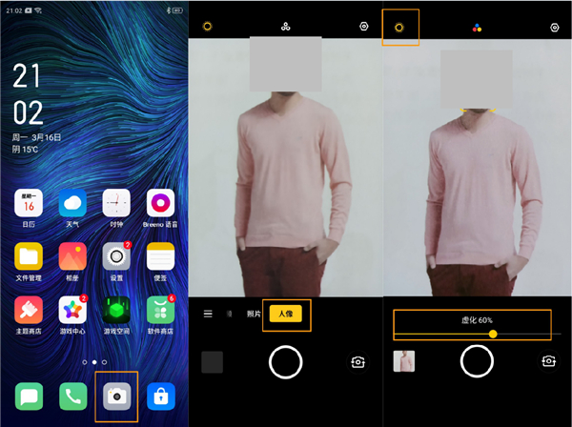Open the camera modes hamburger menu
The height and width of the screenshot is (427, 572).
(x=208, y=314)
